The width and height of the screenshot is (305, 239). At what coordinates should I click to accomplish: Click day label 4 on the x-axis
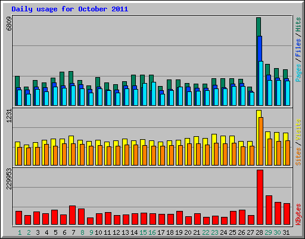(x=46, y=232)
